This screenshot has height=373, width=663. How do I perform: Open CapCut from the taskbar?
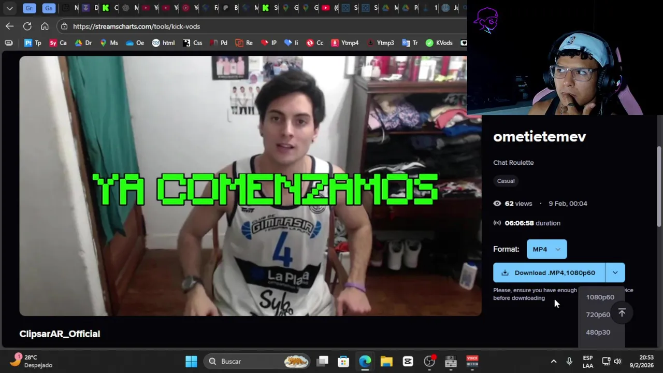408,361
